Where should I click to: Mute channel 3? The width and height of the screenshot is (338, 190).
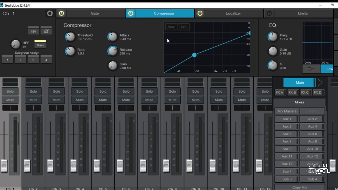pyautogui.click(x=57, y=100)
